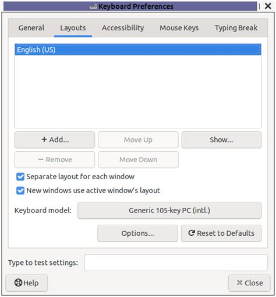Viewport: 276px width, 297px height.
Task: Open keyboard layout Options dialog
Action: (137, 233)
